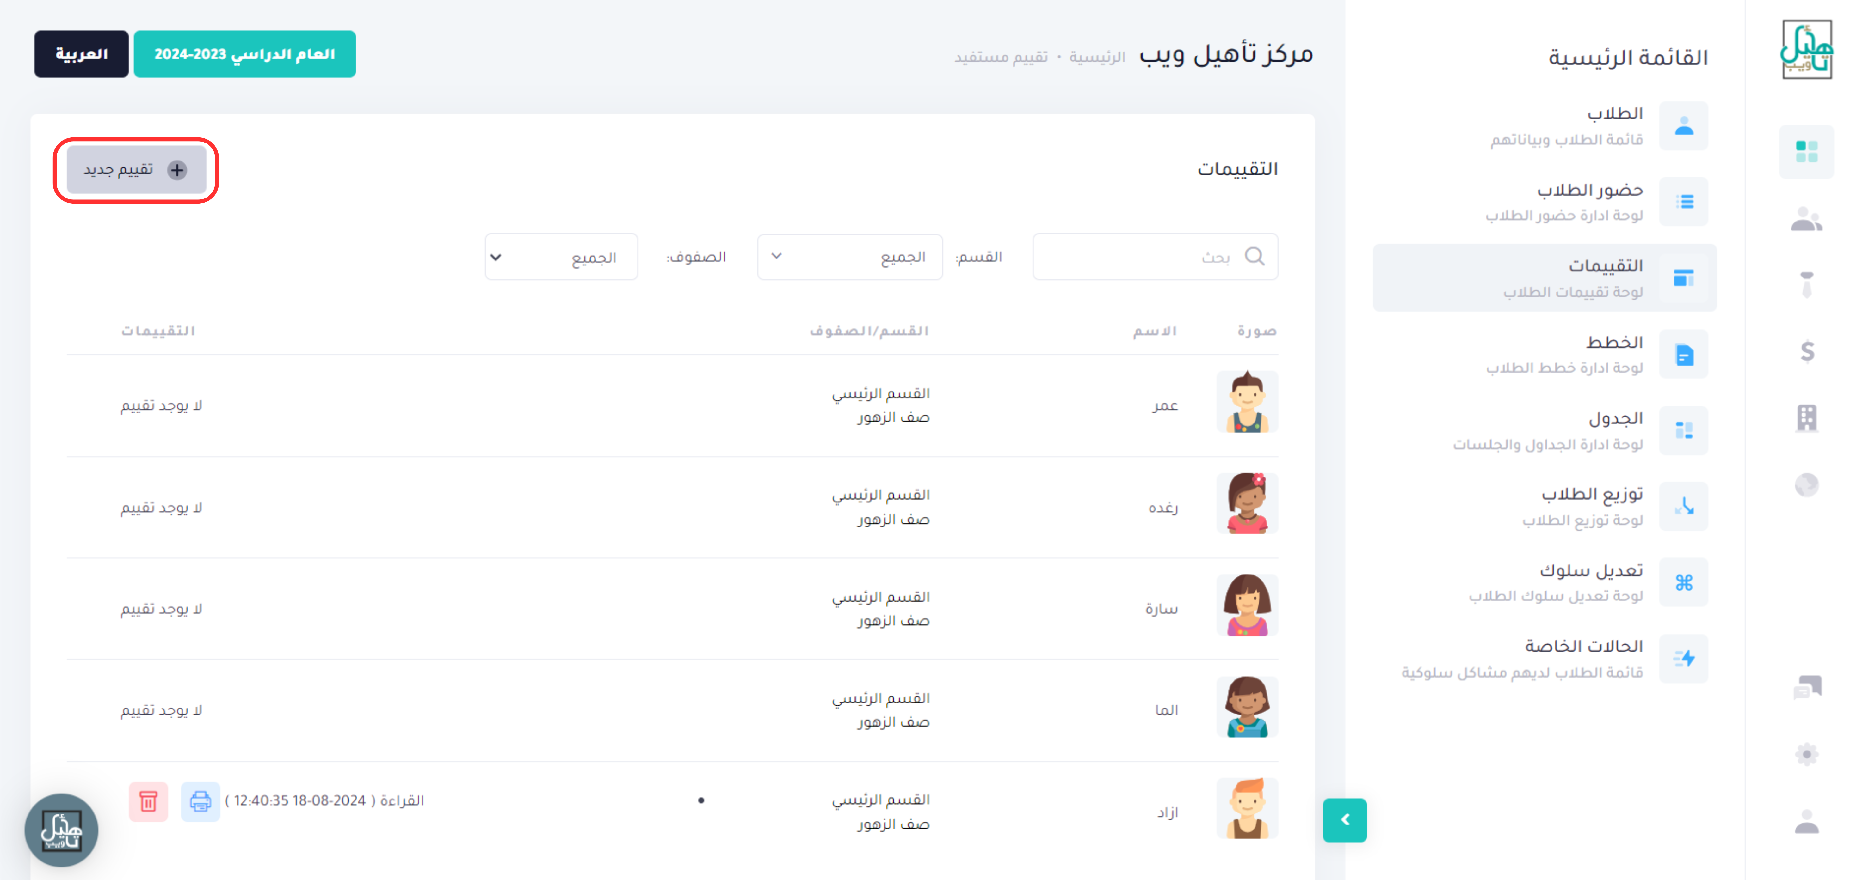1850x882 pixels.
Task: Click the name رغده in table
Action: [x=1163, y=508]
